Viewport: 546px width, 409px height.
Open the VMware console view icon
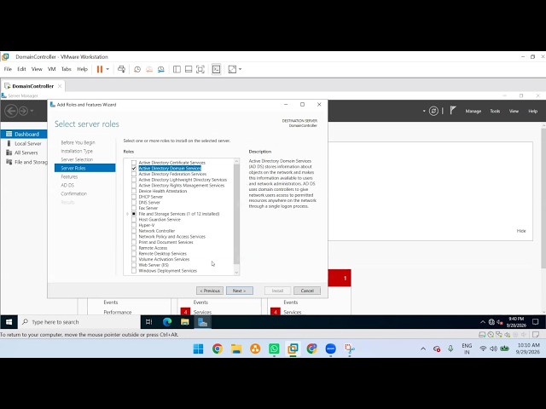click(216, 69)
